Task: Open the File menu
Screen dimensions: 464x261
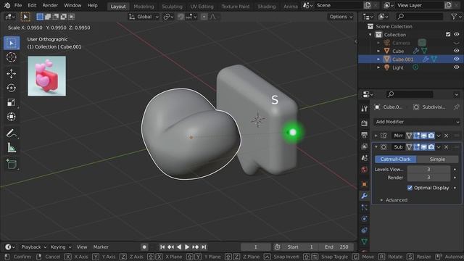Action: (18, 5)
